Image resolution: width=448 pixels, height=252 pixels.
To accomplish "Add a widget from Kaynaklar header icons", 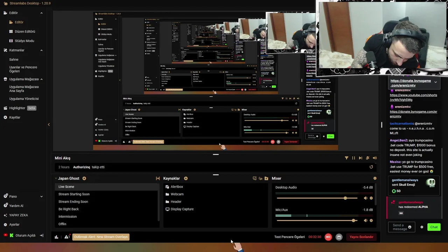I will tap(255, 178).
